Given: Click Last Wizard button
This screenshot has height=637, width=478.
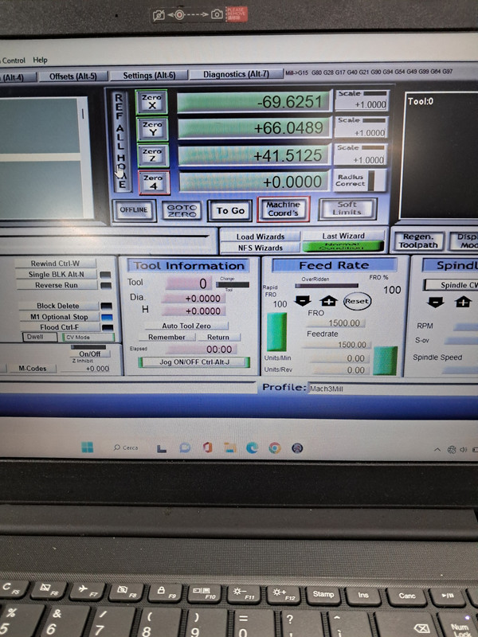Looking at the screenshot, I should [x=343, y=236].
